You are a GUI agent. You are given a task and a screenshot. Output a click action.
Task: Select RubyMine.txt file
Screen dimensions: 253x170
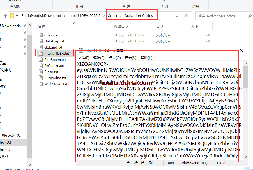pyautogui.click(x=55, y=78)
